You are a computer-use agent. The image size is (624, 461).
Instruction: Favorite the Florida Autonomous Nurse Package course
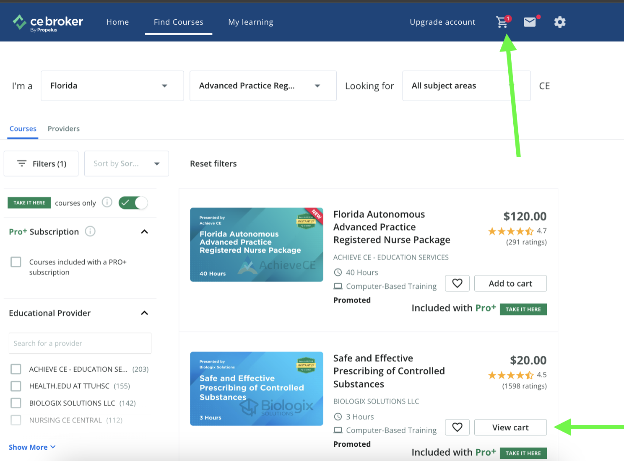pyautogui.click(x=457, y=283)
